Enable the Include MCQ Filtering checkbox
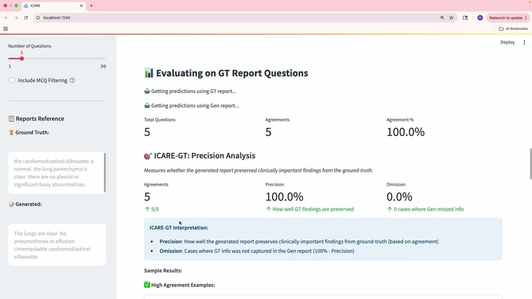Image resolution: width=532 pixels, height=299 pixels. (x=12, y=80)
